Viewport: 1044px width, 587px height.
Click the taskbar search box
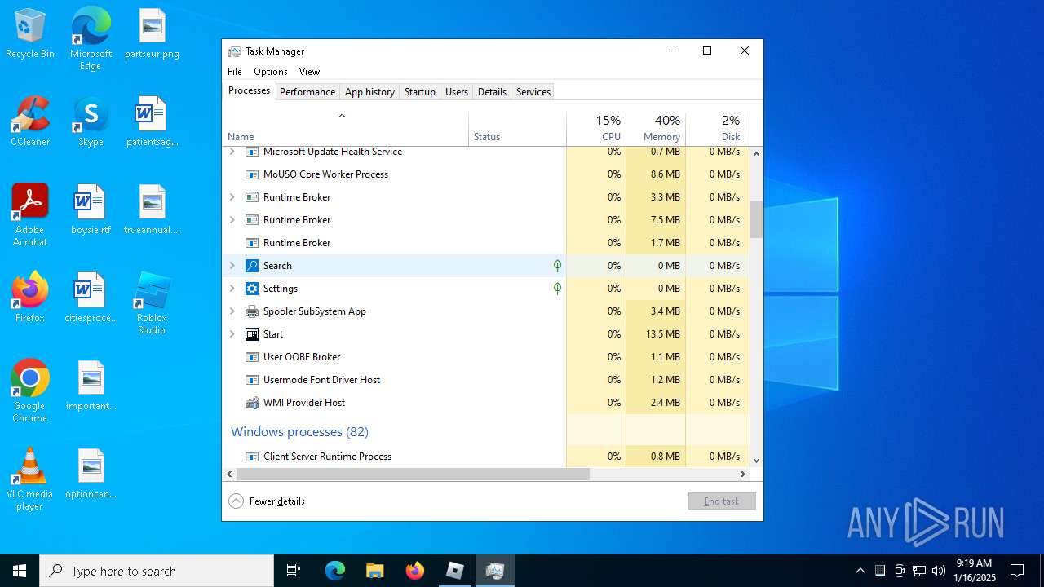[x=157, y=571]
